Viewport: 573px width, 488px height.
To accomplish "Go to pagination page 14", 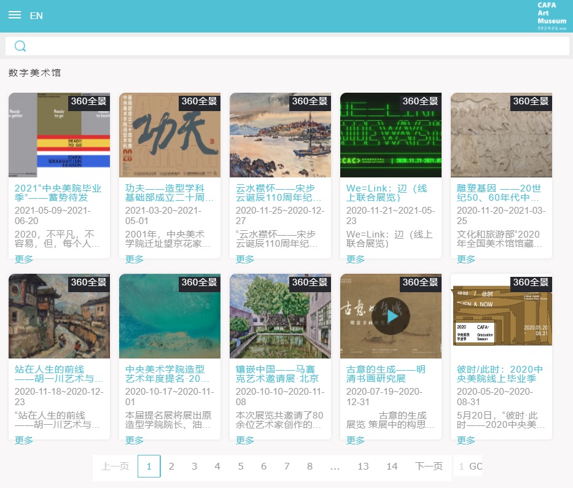I will point(392,467).
